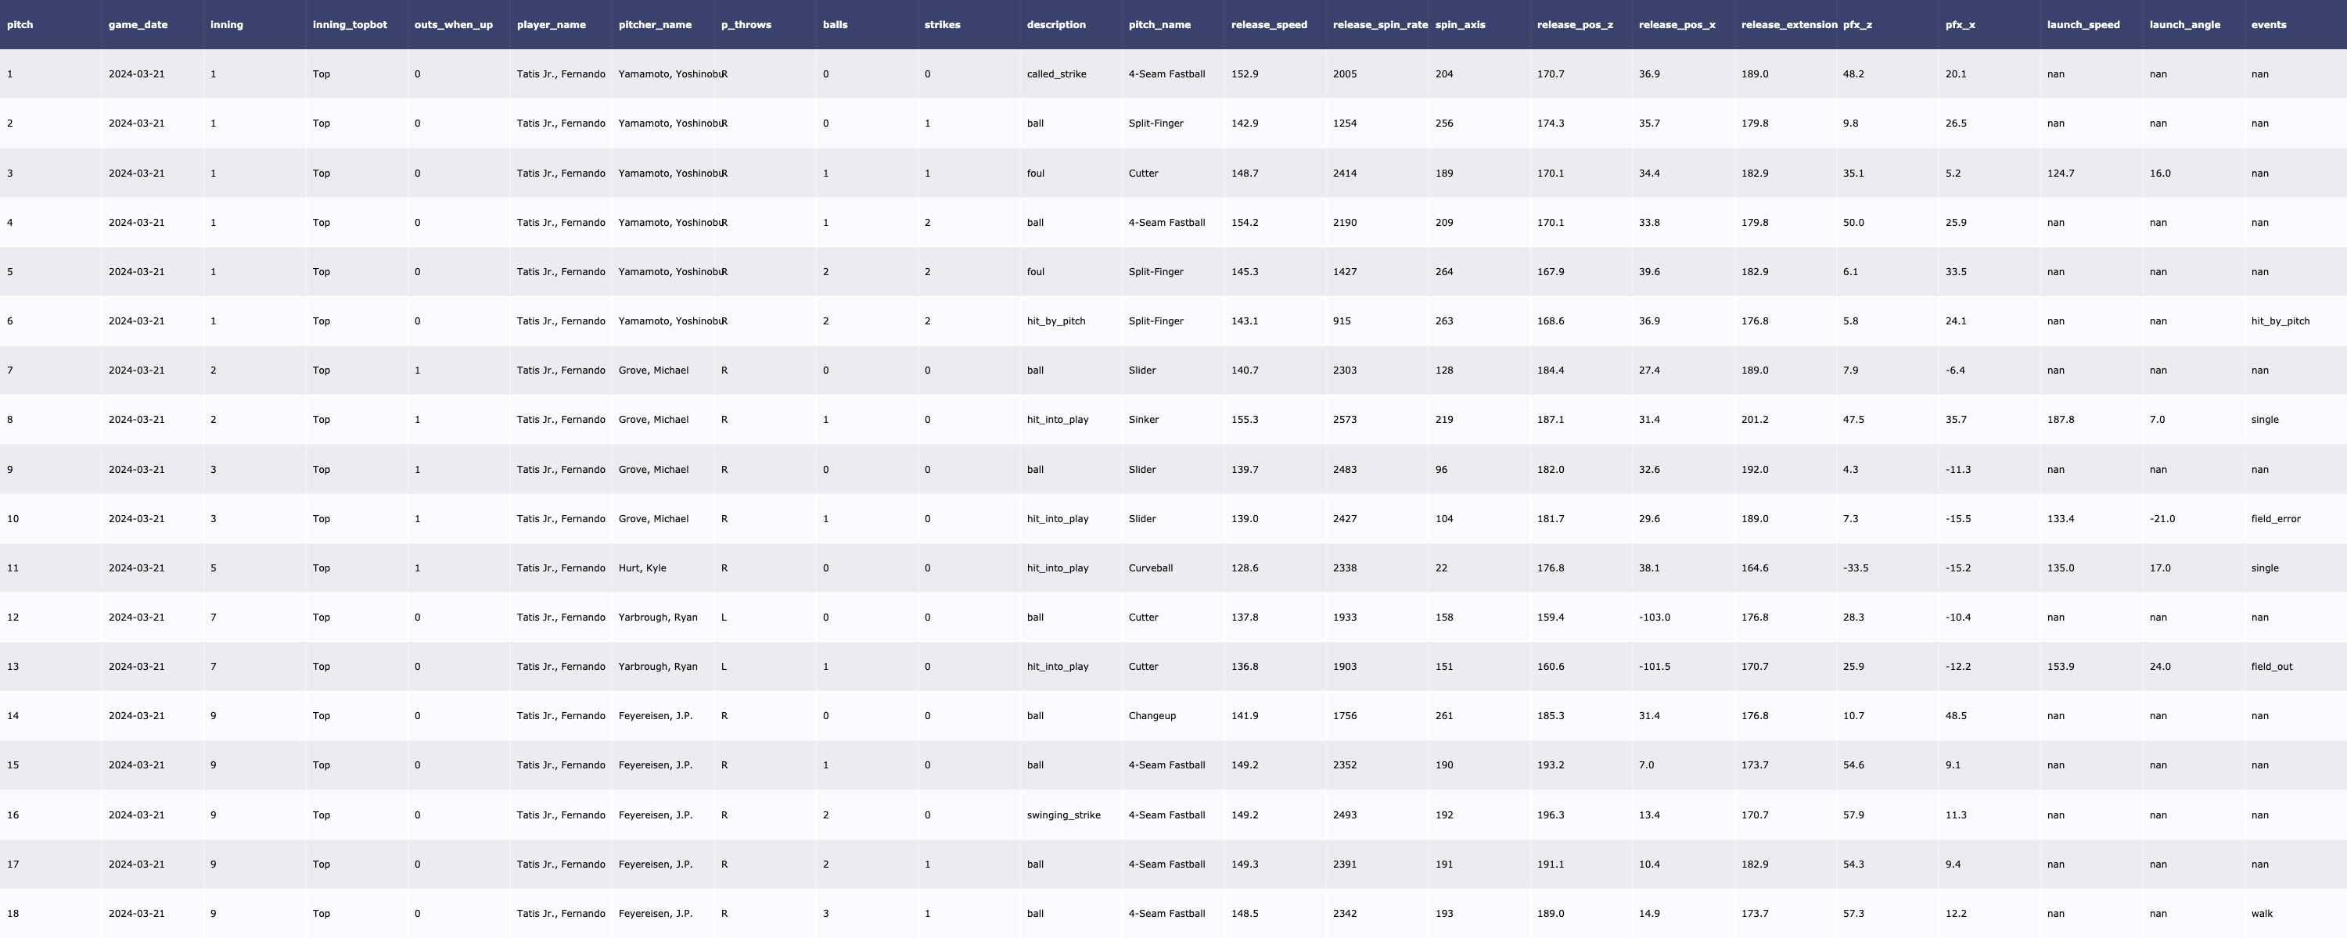Click the Hurt, Kyle pitcher cell
This screenshot has height=938, width=2347.
point(642,568)
